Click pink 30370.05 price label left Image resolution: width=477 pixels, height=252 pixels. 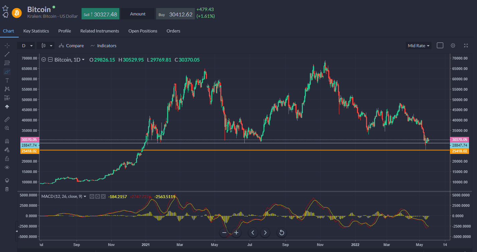[30, 140]
